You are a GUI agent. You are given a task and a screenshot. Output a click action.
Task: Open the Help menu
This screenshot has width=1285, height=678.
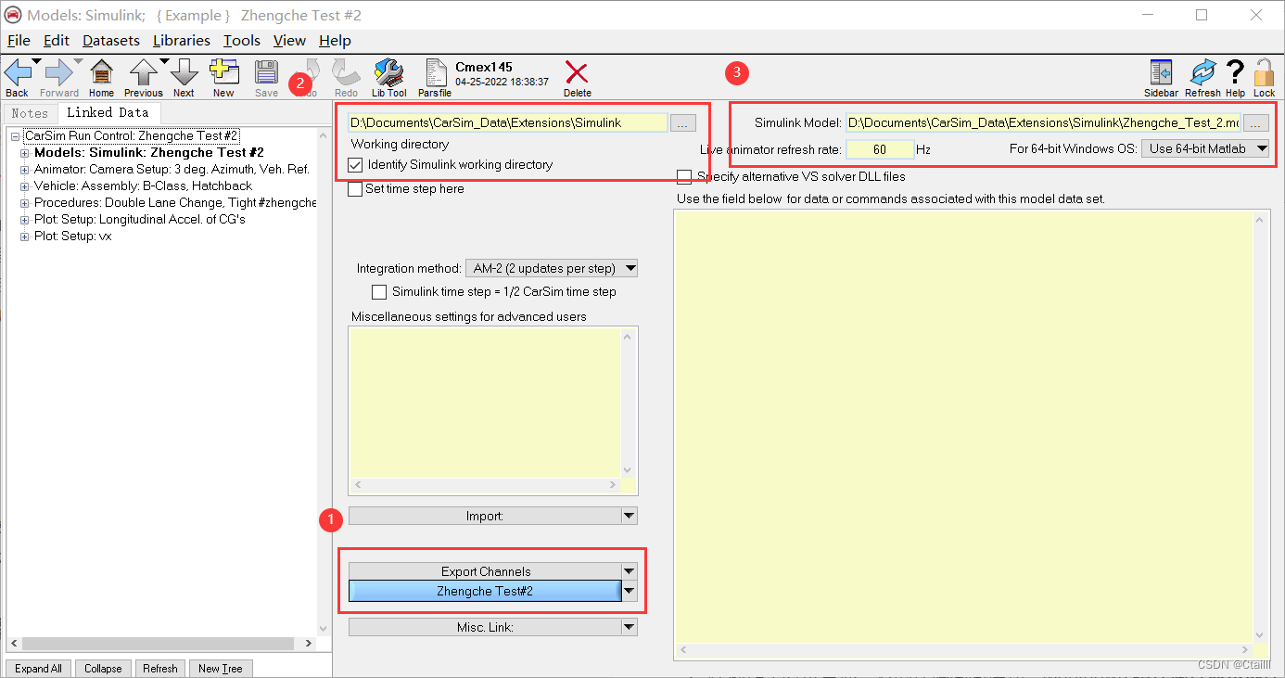(x=335, y=41)
